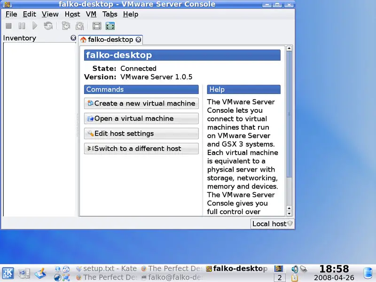Click Edit host settings
The width and height of the screenshot is (376, 282).
141,133
